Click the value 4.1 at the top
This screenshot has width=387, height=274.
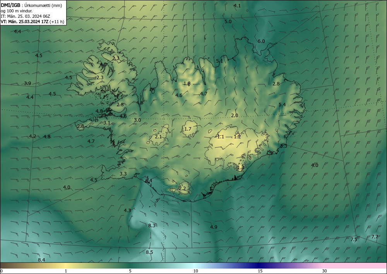click(237, 6)
